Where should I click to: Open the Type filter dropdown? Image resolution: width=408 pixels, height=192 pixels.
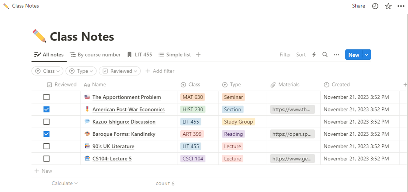[x=81, y=71]
